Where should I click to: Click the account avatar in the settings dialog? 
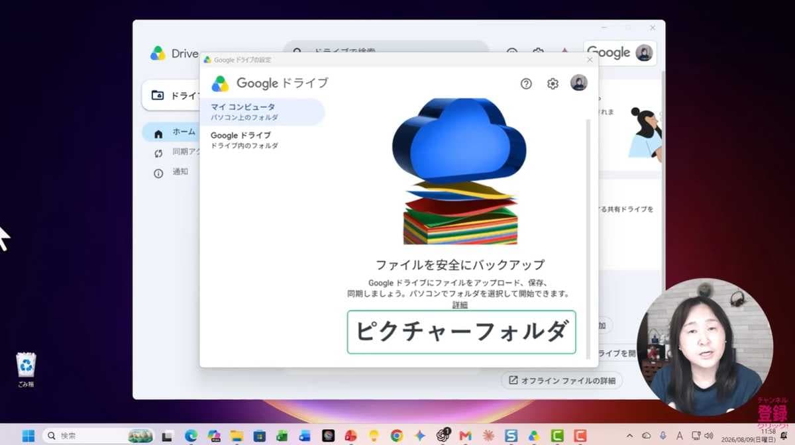click(579, 83)
